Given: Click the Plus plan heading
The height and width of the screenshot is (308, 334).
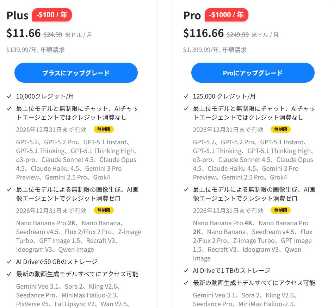Looking at the screenshot, I should coord(17,15).
